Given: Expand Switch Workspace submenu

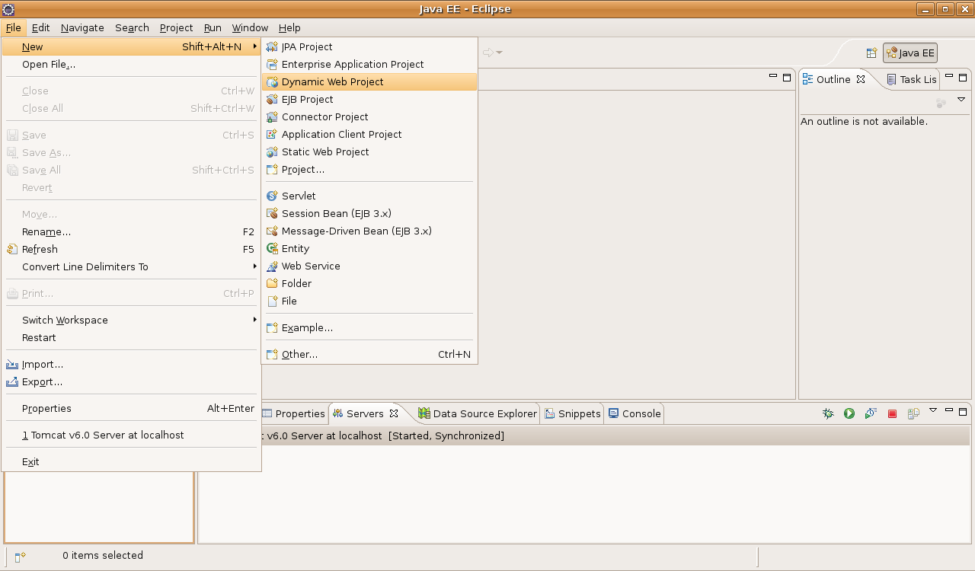Looking at the screenshot, I should click(x=131, y=320).
